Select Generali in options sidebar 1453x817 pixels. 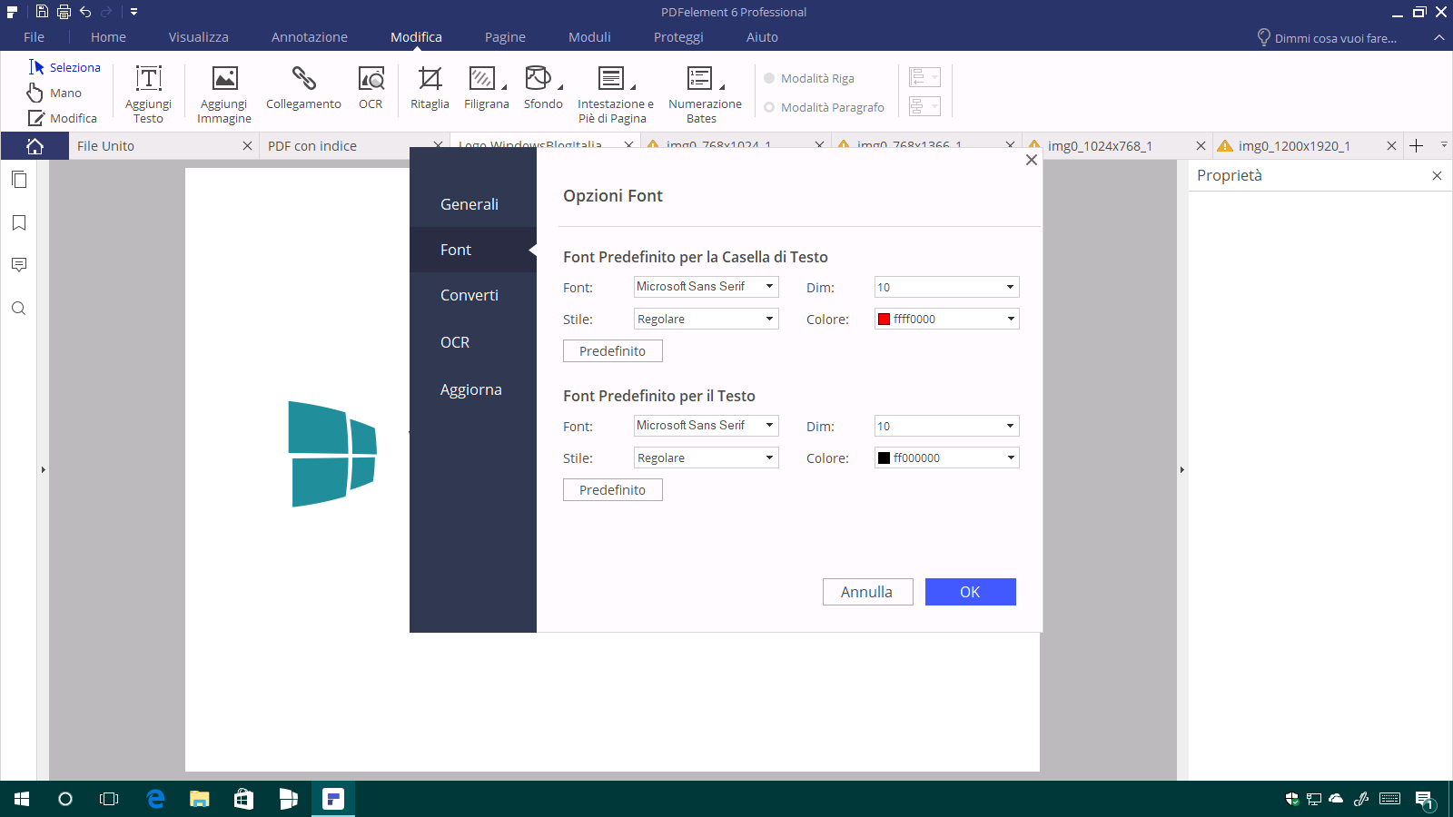[x=473, y=204]
